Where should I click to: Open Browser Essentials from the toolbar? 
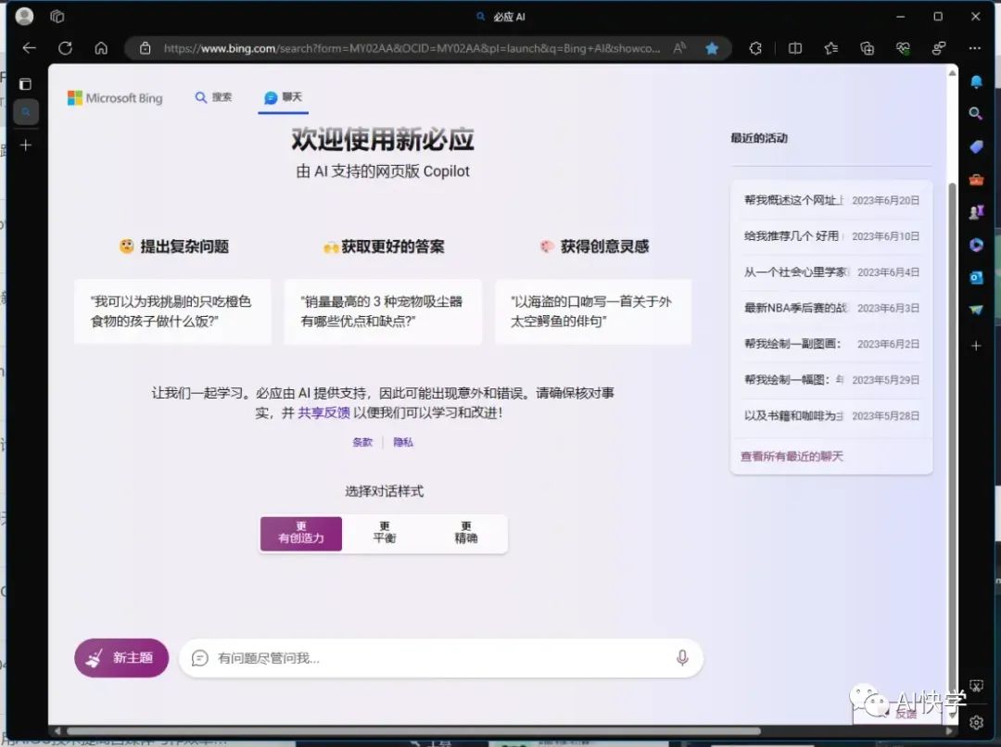coord(904,47)
